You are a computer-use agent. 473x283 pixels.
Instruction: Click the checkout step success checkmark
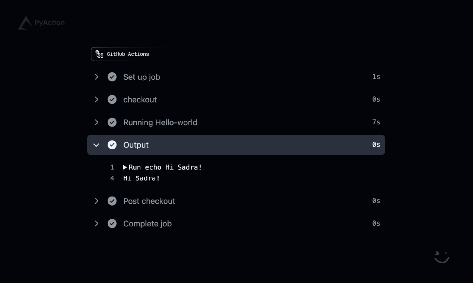(112, 99)
